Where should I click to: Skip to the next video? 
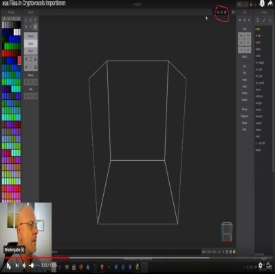(x=17, y=266)
